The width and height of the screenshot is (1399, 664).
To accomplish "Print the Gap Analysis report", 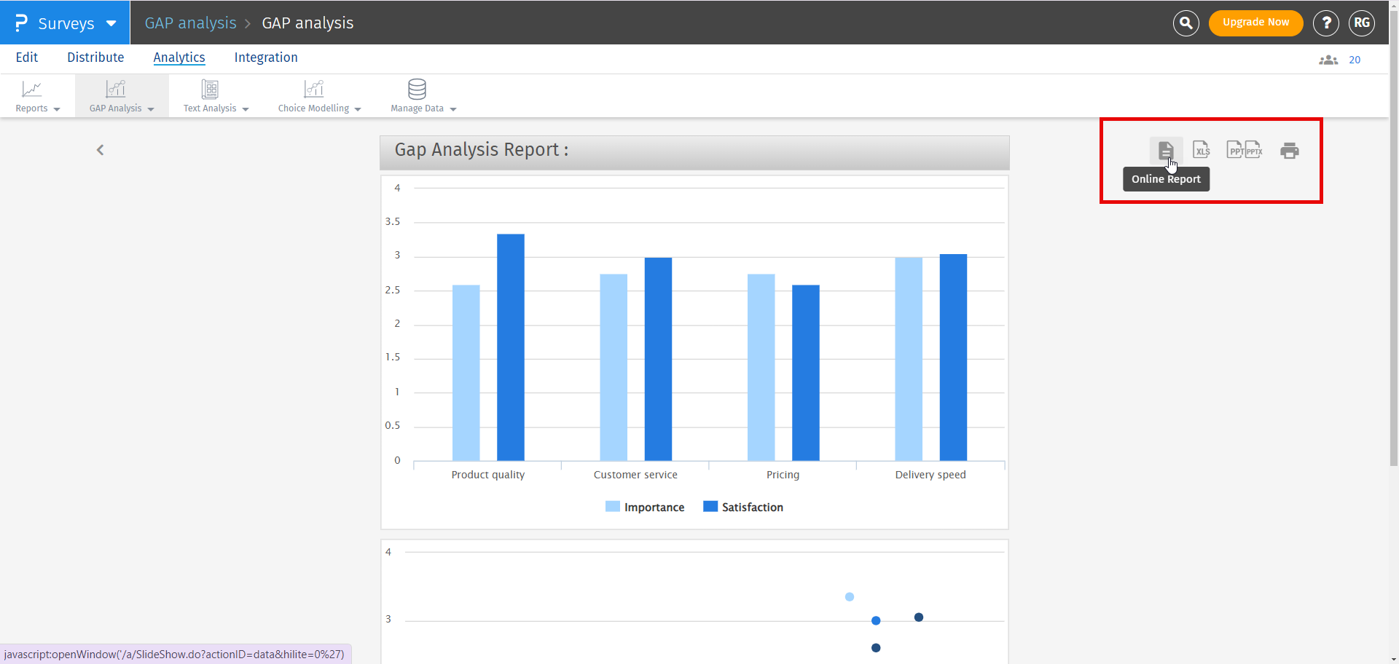I will point(1290,150).
